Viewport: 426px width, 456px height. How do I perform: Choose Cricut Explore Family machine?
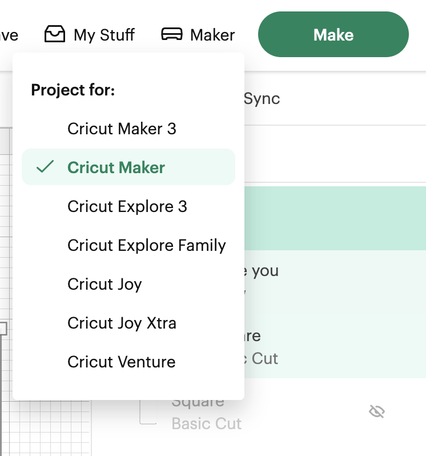point(128,245)
